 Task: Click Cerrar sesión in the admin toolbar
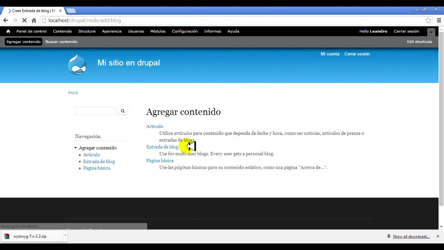point(406,31)
